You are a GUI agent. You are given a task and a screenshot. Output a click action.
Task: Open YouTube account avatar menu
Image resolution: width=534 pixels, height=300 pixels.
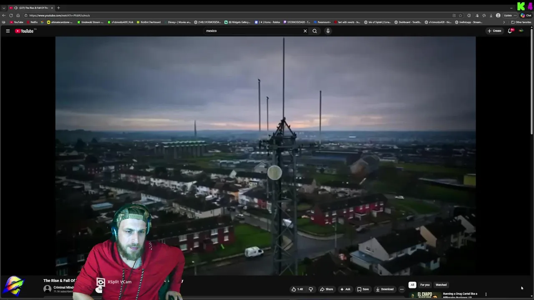tap(521, 31)
